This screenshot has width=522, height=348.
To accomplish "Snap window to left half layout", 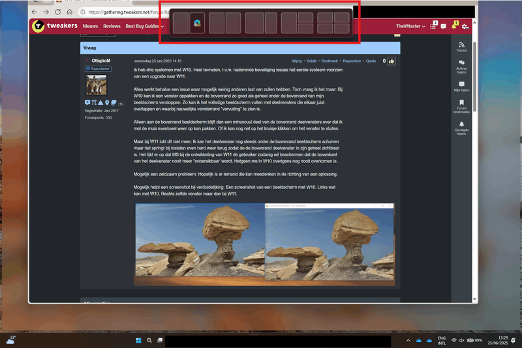I will (181, 23).
